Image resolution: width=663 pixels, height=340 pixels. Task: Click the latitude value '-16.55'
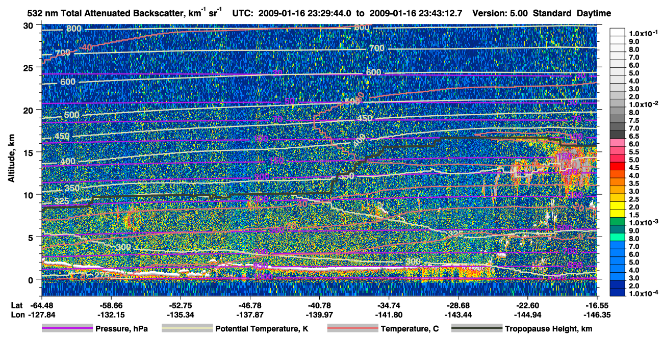(x=597, y=305)
